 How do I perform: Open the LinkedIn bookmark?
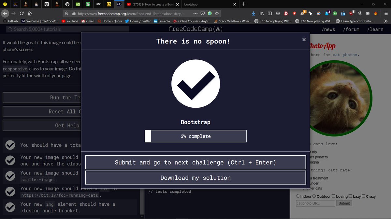(x=162, y=21)
